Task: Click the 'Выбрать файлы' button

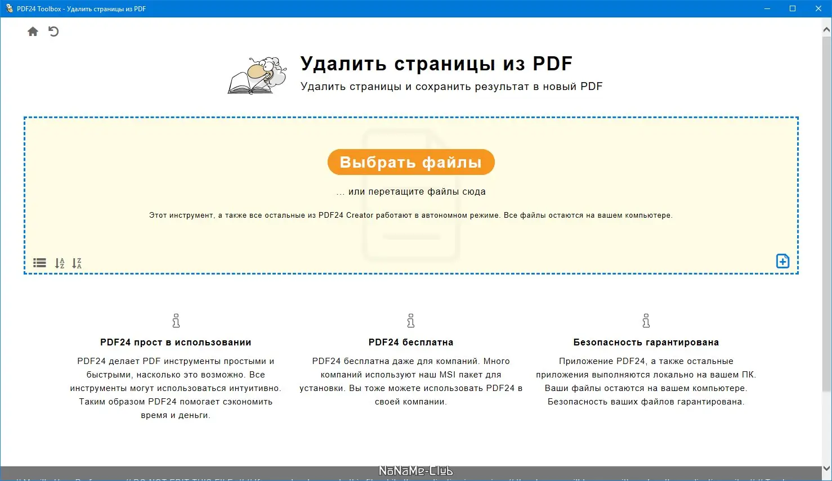Action: click(411, 162)
